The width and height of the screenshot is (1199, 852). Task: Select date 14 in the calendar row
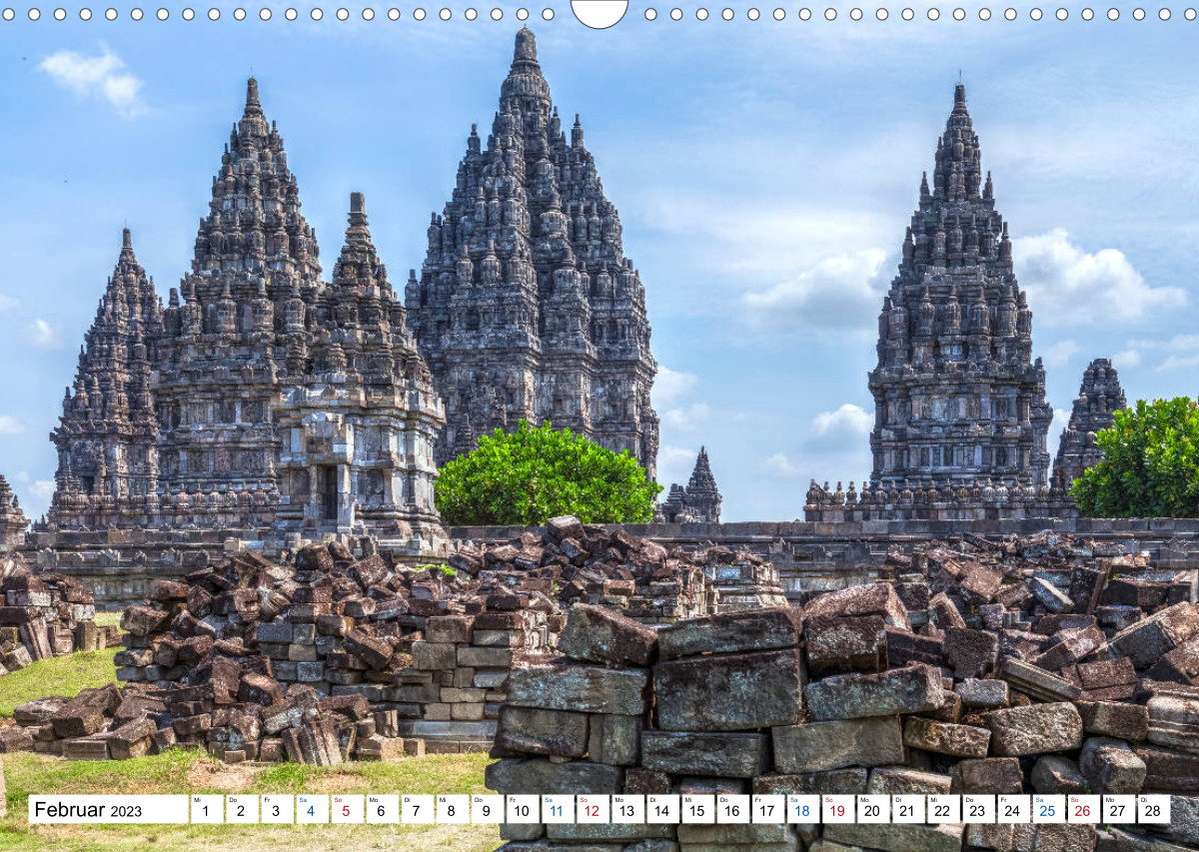pyautogui.click(x=661, y=809)
